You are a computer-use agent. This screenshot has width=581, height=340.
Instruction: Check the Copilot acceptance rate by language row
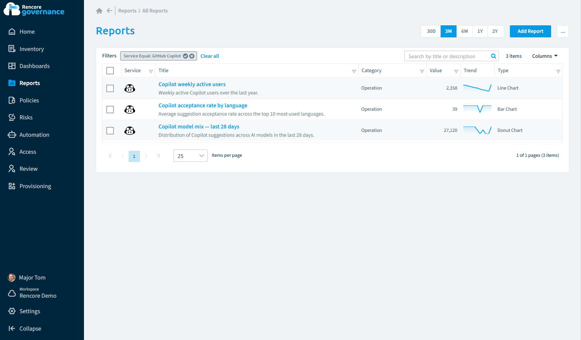coord(110,110)
